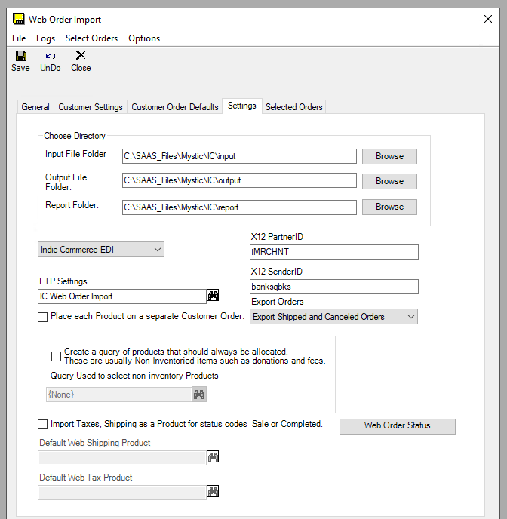Screen dimensions: 507x519
Task: Click the {None} query field
Action: click(118, 395)
